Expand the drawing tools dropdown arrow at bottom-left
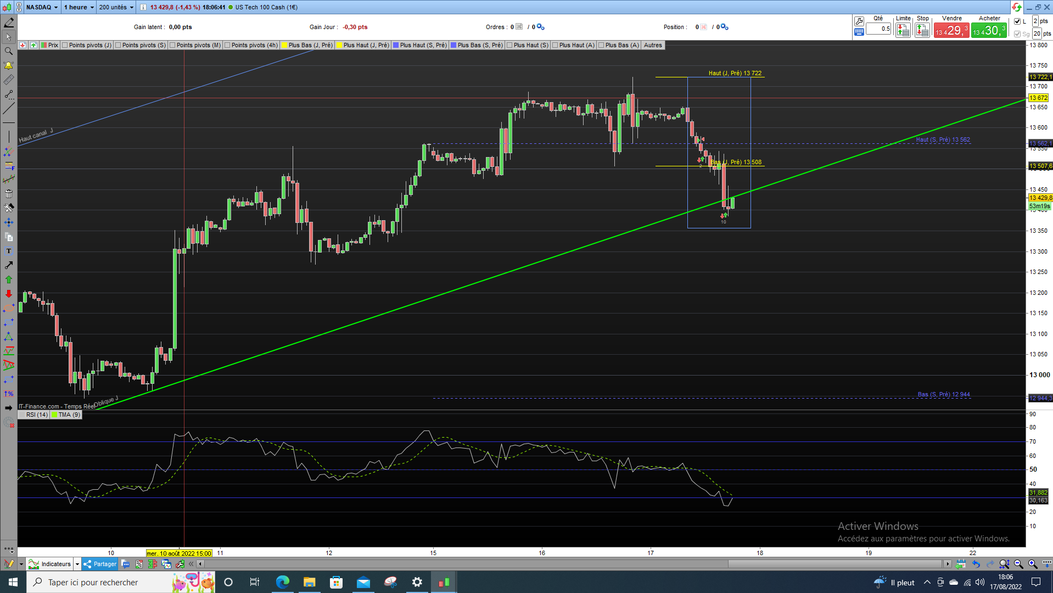The image size is (1053, 593). (21, 564)
